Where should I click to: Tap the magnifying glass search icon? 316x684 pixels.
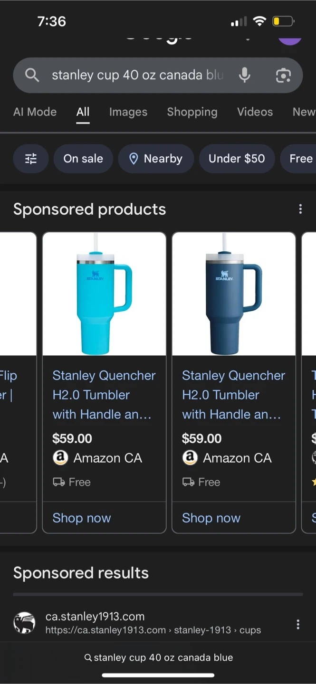click(32, 75)
